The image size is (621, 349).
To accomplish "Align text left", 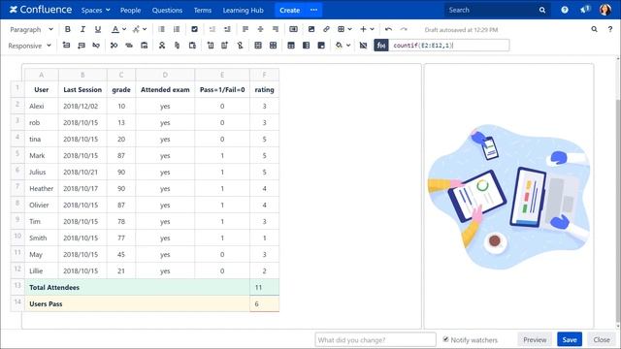I will coord(245,29).
